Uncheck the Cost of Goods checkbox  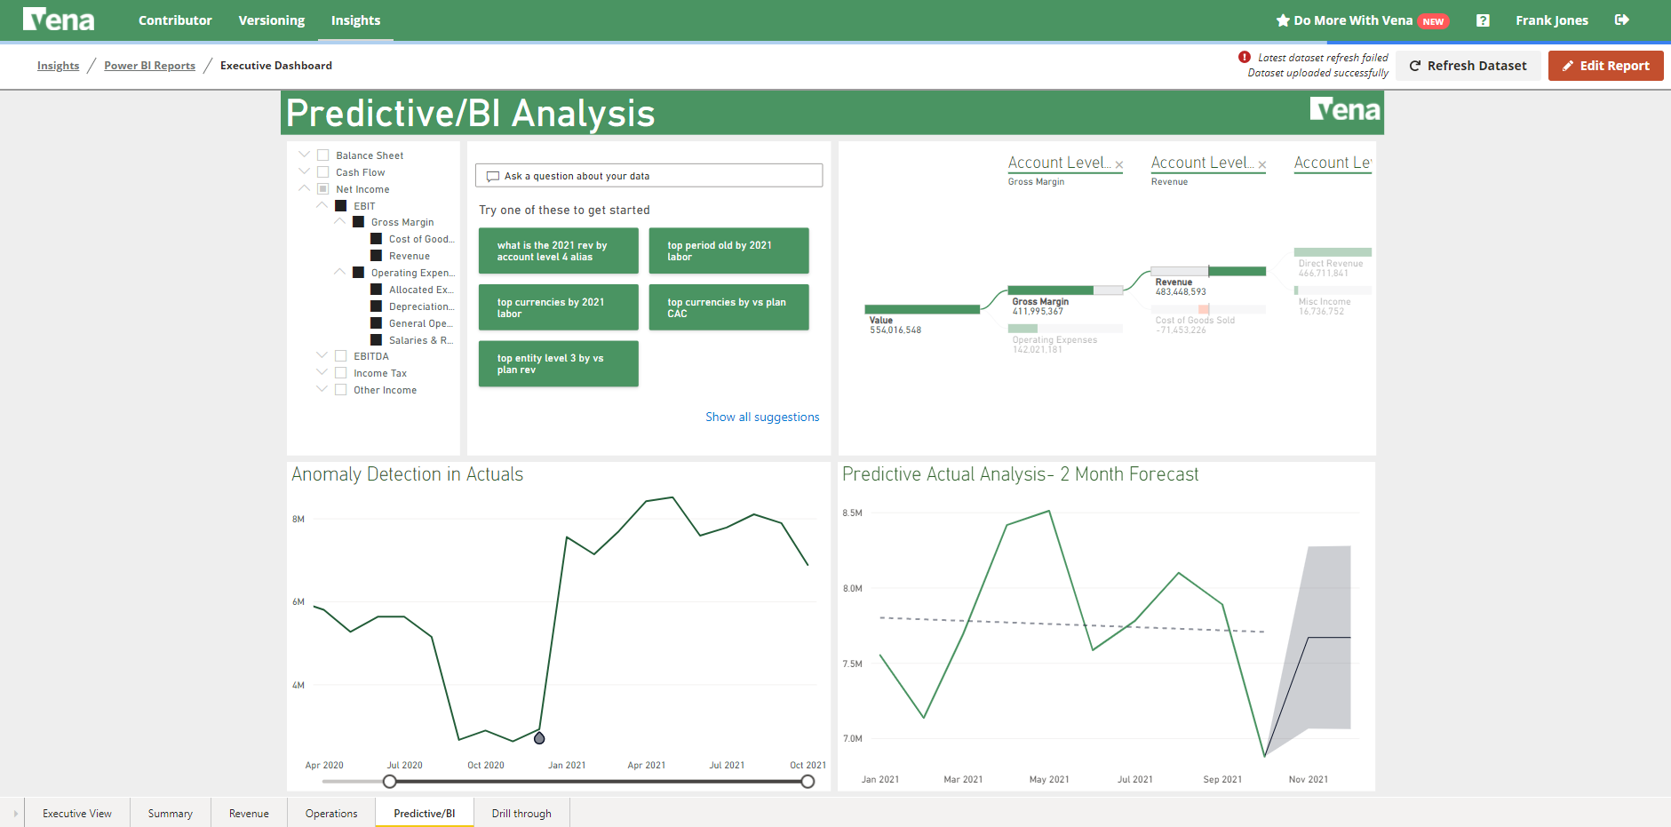point(376,239)
